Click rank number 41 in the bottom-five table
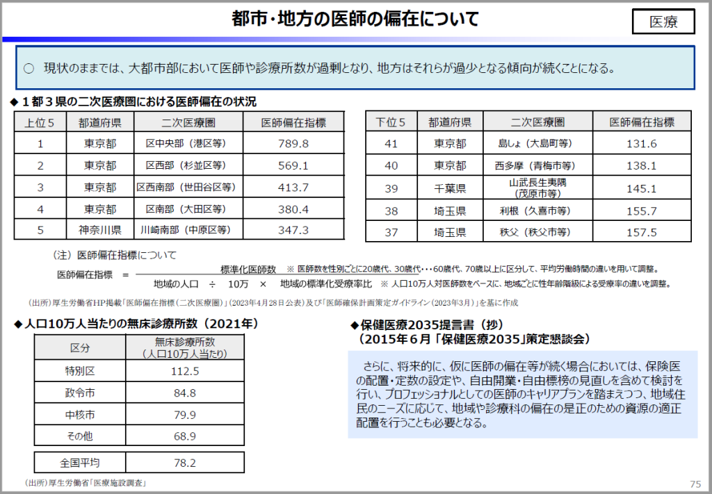 click(x=391, y=143)
